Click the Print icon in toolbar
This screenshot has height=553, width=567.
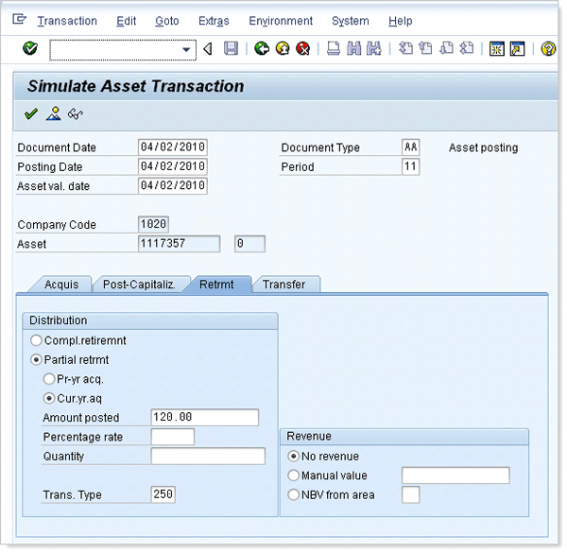coord(334,49)
